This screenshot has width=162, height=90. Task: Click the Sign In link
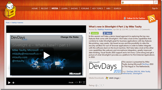click(x=155, y=8)
